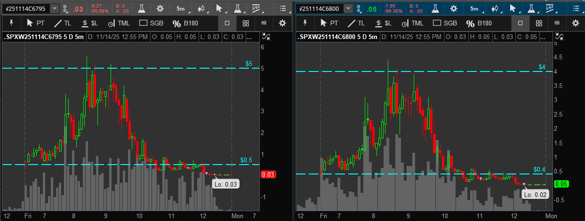This screenshot has height=221, width=585.
Task: Click the collapse arrows icon above right price axis
Action: [x=559, y=36]
